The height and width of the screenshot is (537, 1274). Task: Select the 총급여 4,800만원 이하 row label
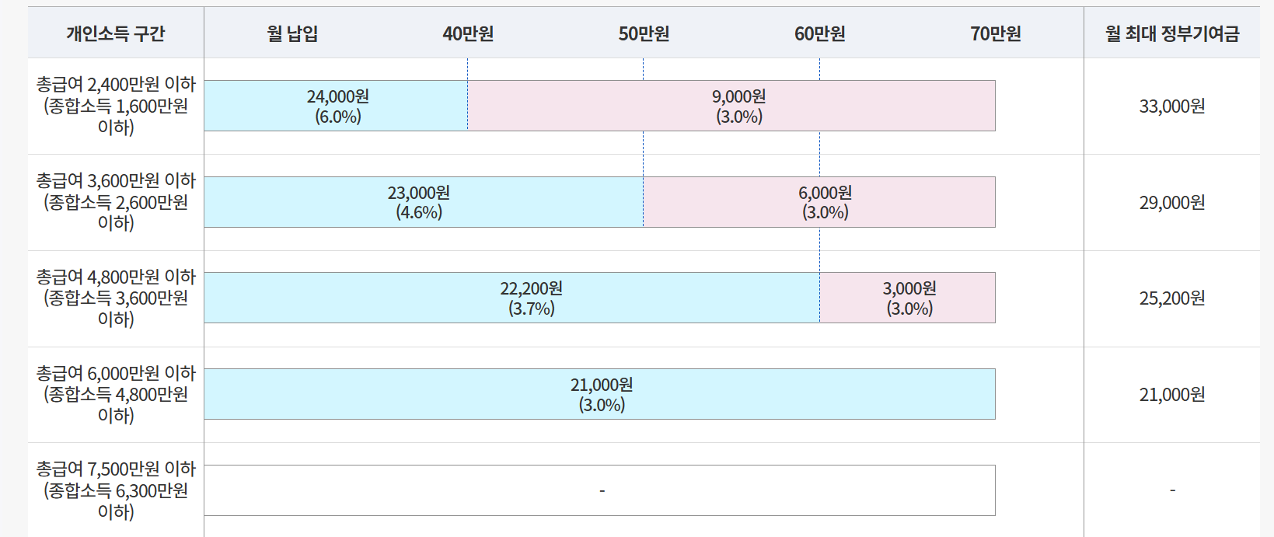click(116, 298)
